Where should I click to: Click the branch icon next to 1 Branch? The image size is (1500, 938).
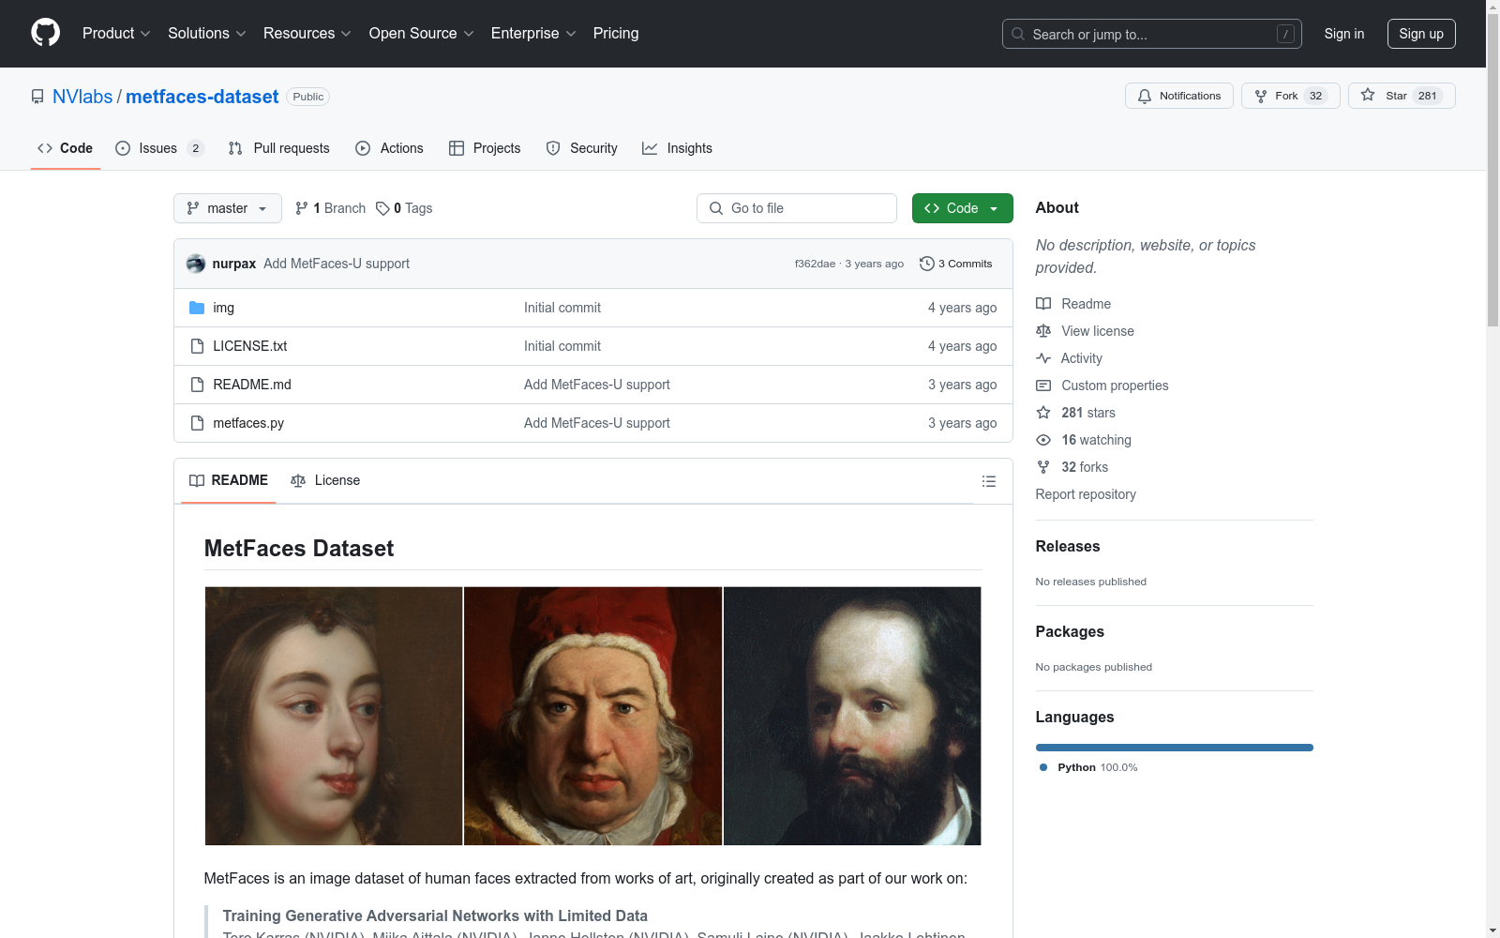pyautogui.click(x=302, y=208)
